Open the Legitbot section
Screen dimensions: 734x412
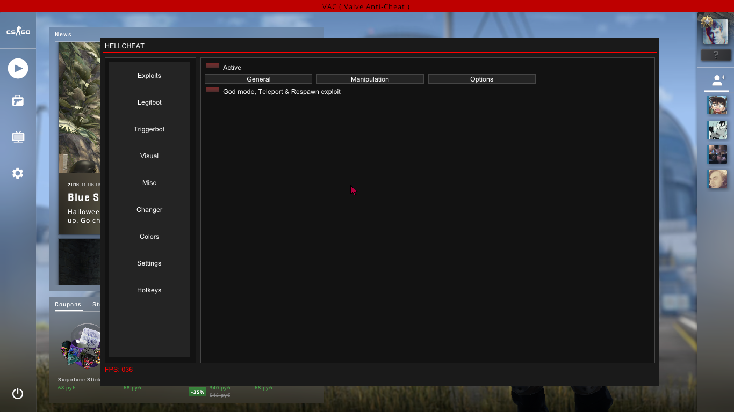[x=149, y=102]
